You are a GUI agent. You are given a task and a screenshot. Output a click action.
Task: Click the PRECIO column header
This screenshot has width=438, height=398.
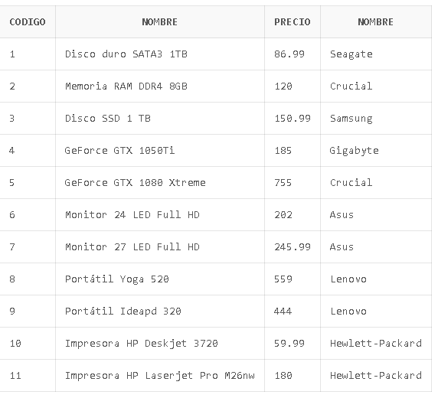click(293, 21)
